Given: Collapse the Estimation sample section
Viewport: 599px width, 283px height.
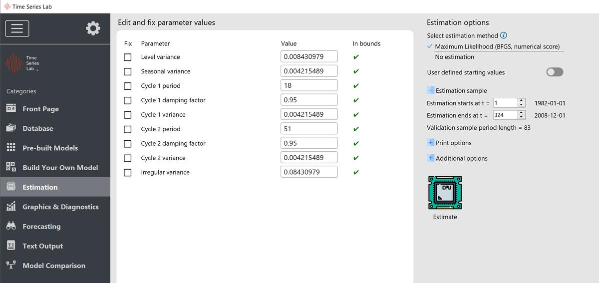Looking at the screenshot, I should coord(431,90).
